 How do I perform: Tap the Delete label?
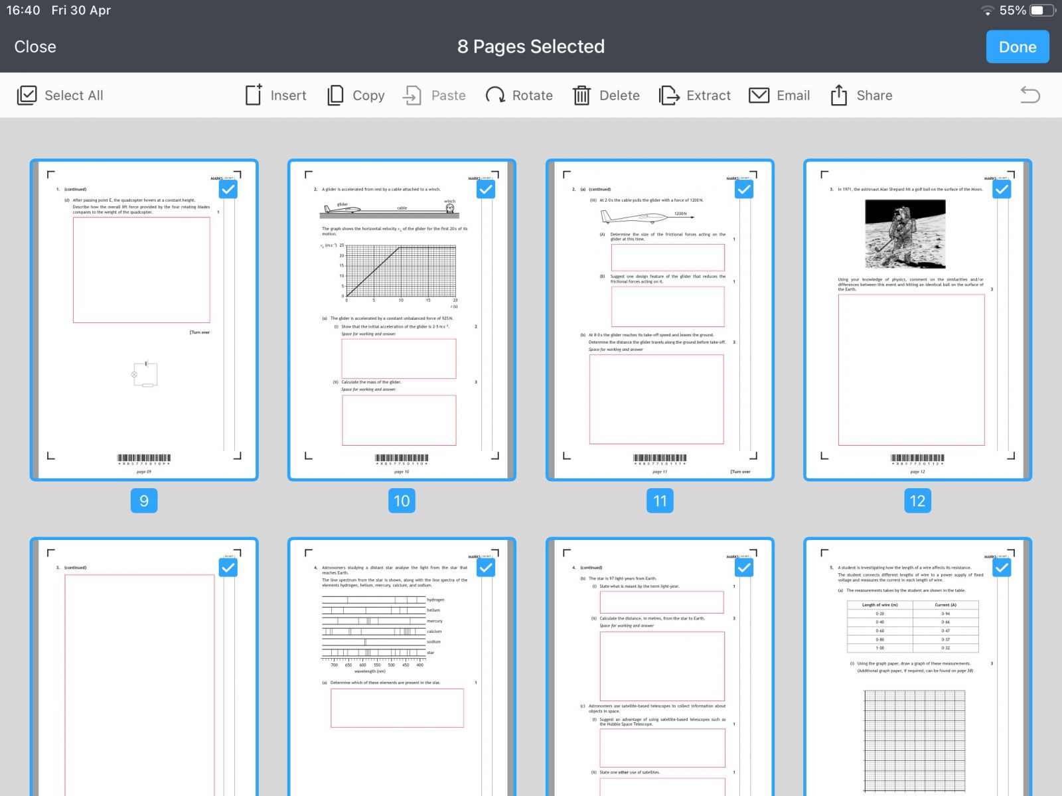[619, 96]
